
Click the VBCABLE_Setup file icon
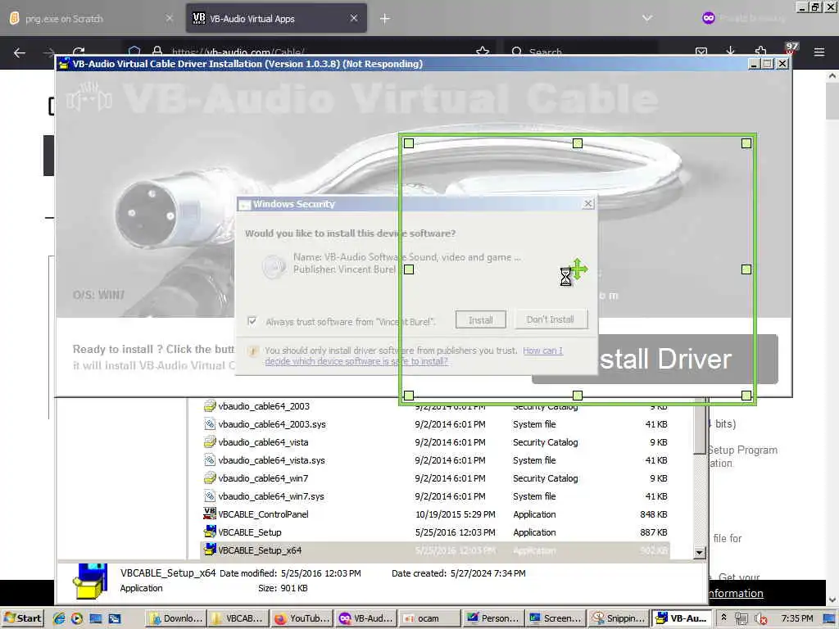click(x=209, y=532)
